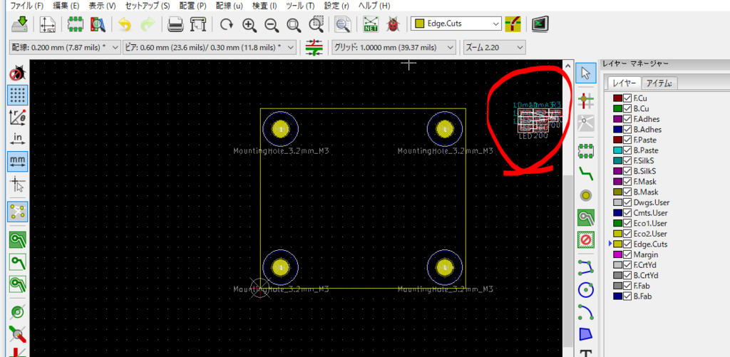Screen dimensions: 730x357
Task: Open the 編集 (E) menu
Action: pos(66,6)
